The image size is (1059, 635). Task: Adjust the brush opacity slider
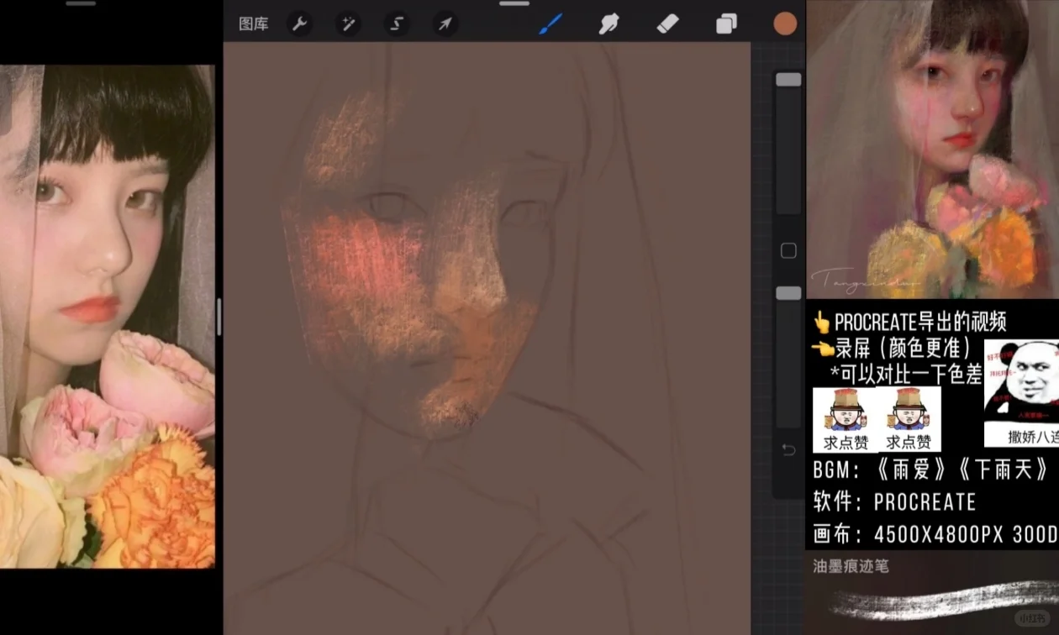pyautogui.click(x=788, y=292)
